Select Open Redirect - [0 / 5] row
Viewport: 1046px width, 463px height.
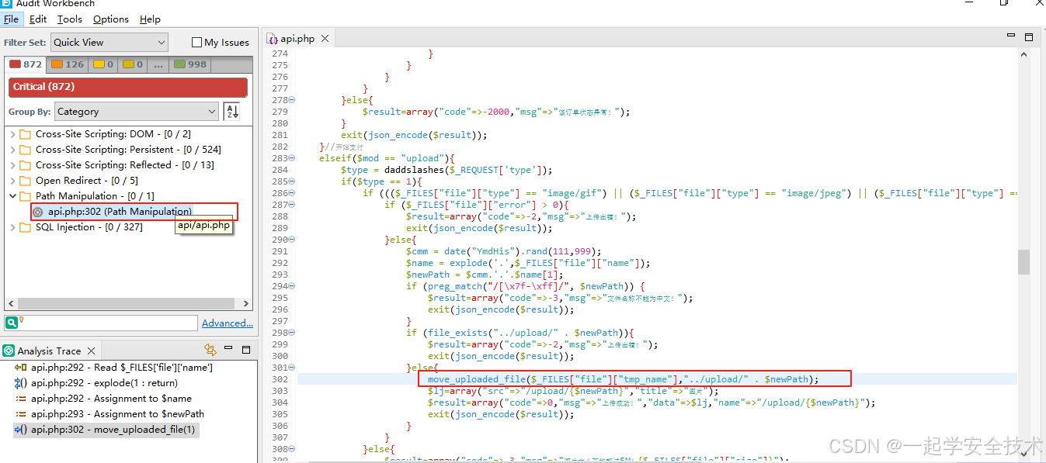(87, 181)
